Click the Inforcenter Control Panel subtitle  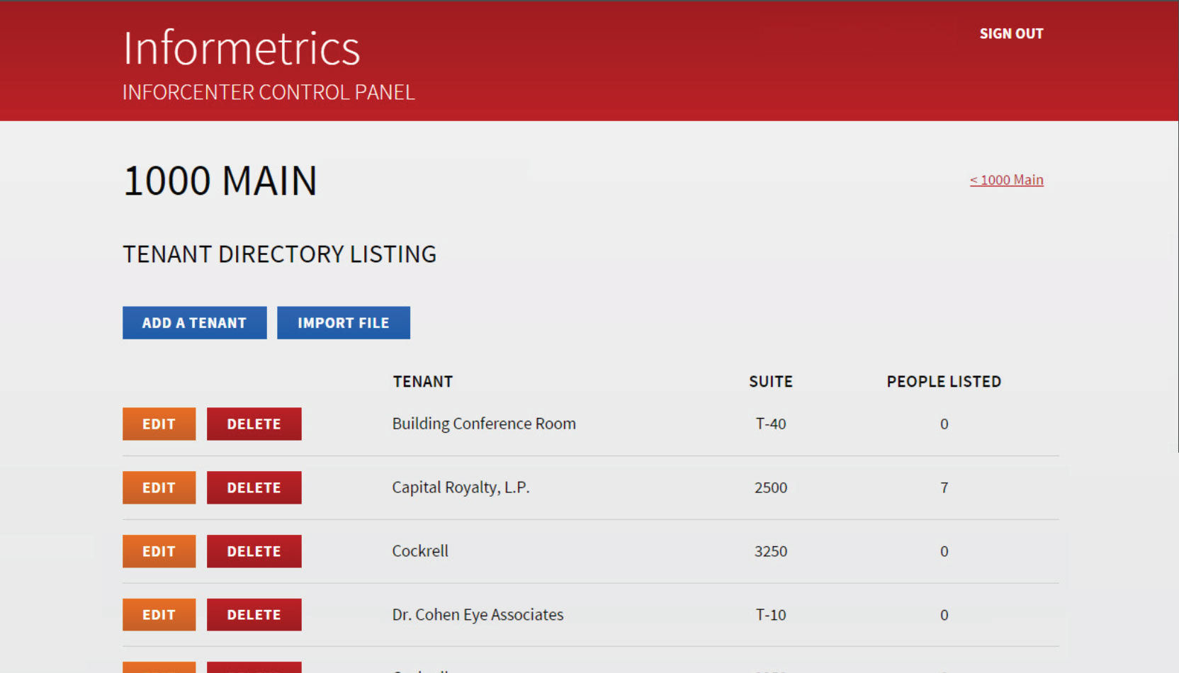pyautogui.click(x=269, y=92)
